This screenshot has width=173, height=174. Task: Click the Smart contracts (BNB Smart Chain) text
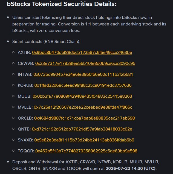coord(46,42)
